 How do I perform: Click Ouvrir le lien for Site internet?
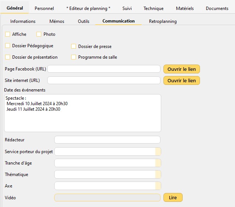pos(182,80)
